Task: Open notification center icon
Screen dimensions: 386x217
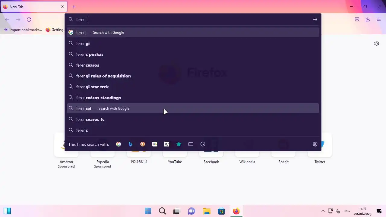Action: tap(379, 211)
